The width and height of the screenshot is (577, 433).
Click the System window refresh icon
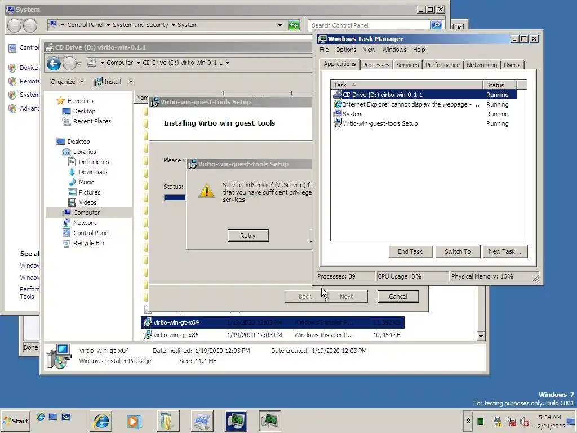[x=294, y=25]
